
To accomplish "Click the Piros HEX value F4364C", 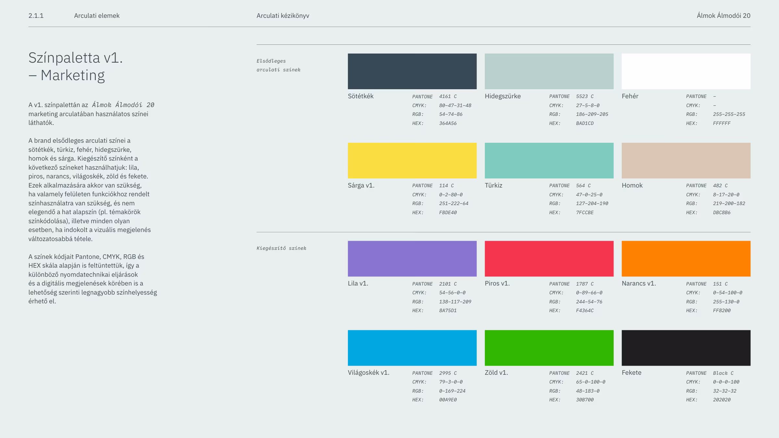I will tap(585, 310).
